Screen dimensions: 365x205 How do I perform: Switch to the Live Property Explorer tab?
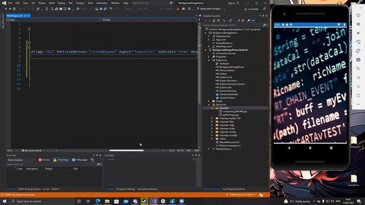[x=234, y=189]
